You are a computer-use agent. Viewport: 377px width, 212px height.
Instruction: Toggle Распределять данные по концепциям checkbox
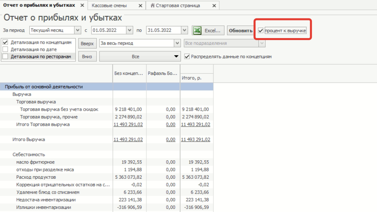click(x=187, y=57)
